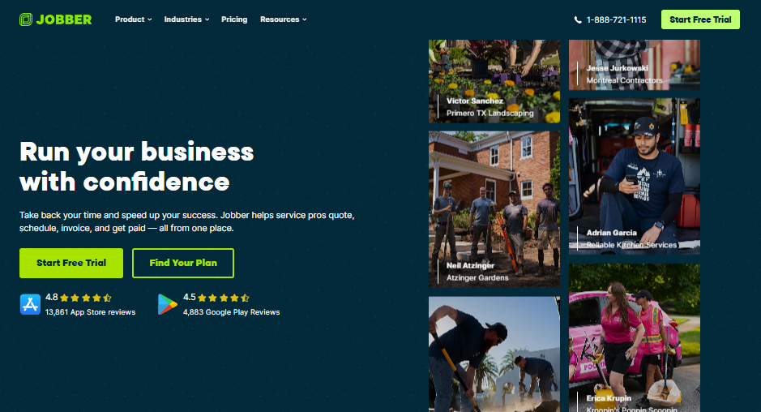Select the Neil Atzinger Gardens photo
Viewport: 761px width, 412px height.
pyautogui.click(x=494, y=209)
